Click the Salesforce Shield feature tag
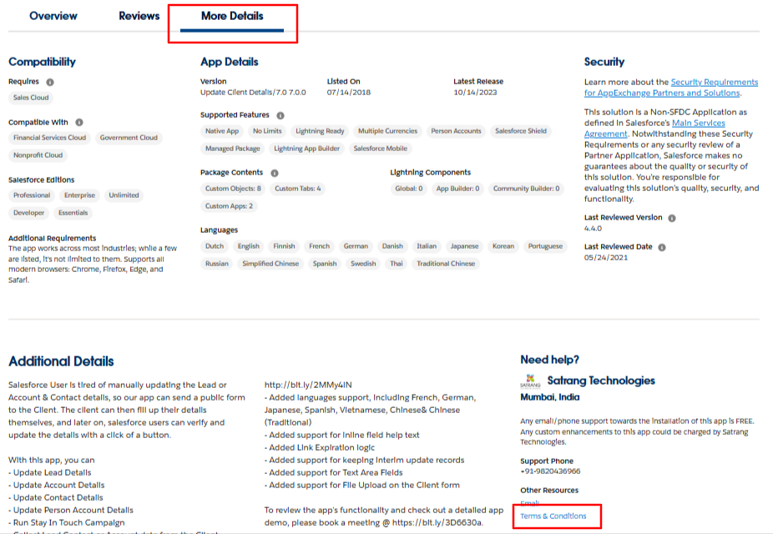This screenshot has width=773, height=534. [x=521, y=131]
